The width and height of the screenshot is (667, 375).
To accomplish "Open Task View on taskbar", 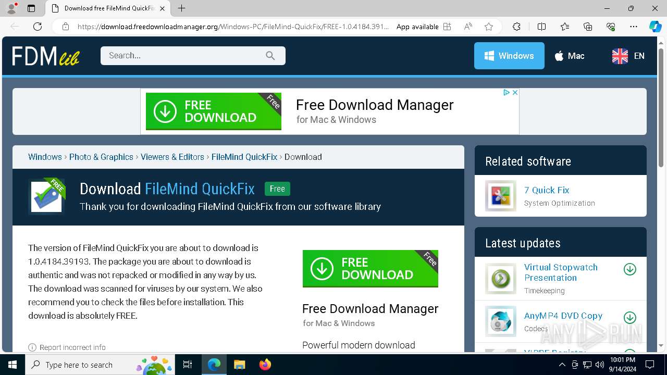I will click(x=188, y=365).
